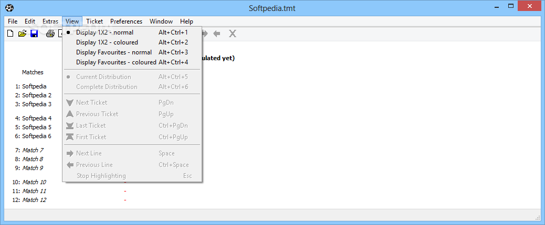Click the previous line left arrow toolbar icon
This screenshot has width=545, height=225.
pos(217,33)
